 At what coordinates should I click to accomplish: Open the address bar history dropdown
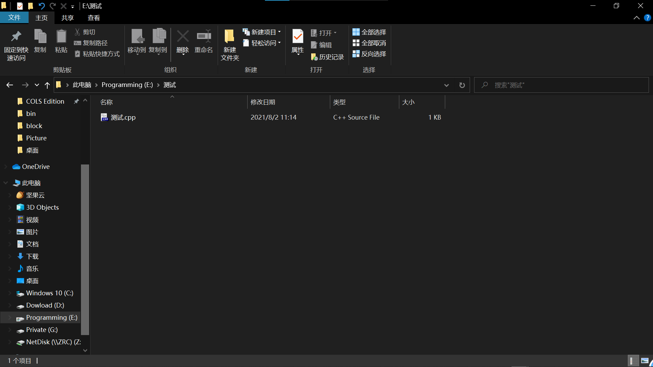[x=447, y=85]
